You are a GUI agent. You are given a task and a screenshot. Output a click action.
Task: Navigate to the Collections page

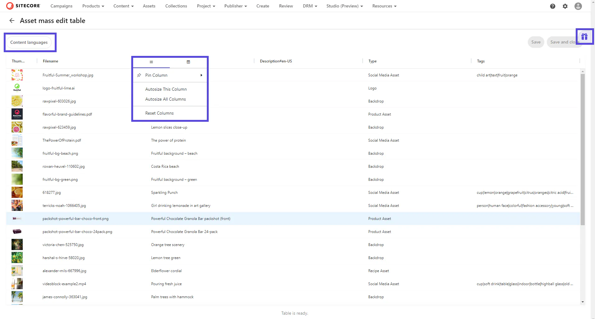[x=176, y=6]
